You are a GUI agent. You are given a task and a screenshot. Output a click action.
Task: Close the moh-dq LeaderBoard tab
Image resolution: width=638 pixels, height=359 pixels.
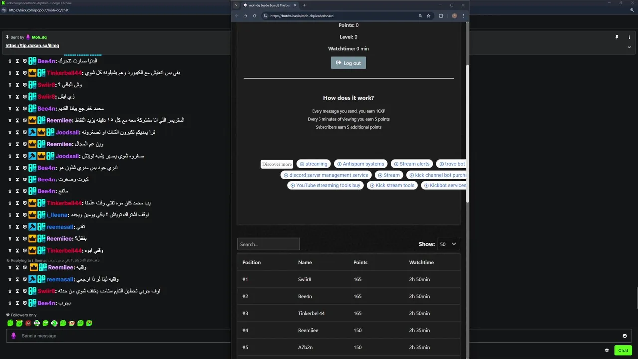pos(295,5)
